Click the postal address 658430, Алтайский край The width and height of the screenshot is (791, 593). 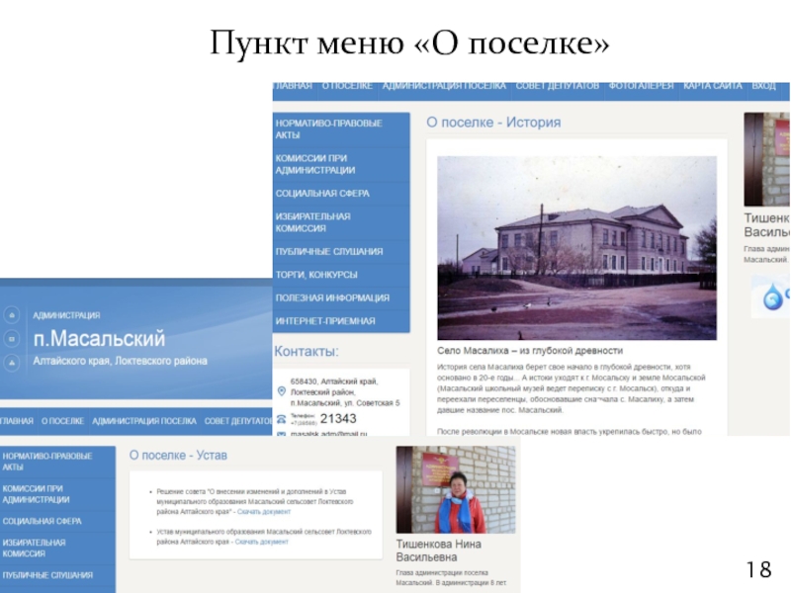334,381
